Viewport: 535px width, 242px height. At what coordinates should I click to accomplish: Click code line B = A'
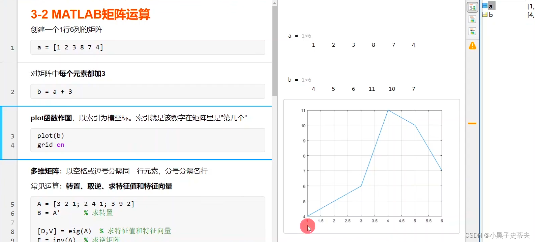[49, 213]
